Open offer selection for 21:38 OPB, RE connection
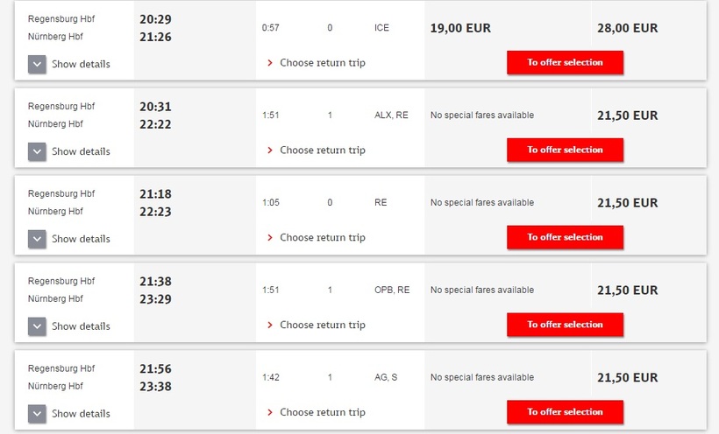Image resolution: width=719 pixels, height=434 pixels. point(565,325)
